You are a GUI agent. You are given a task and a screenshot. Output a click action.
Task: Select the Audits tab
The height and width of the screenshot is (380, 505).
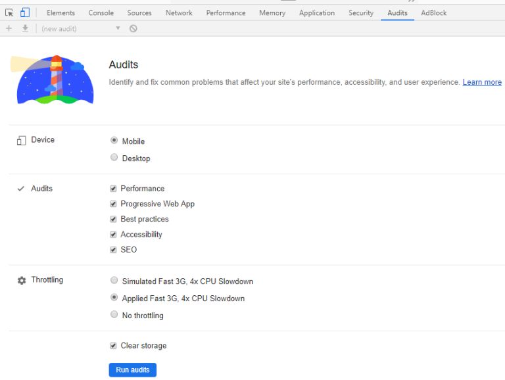(397, 13)
